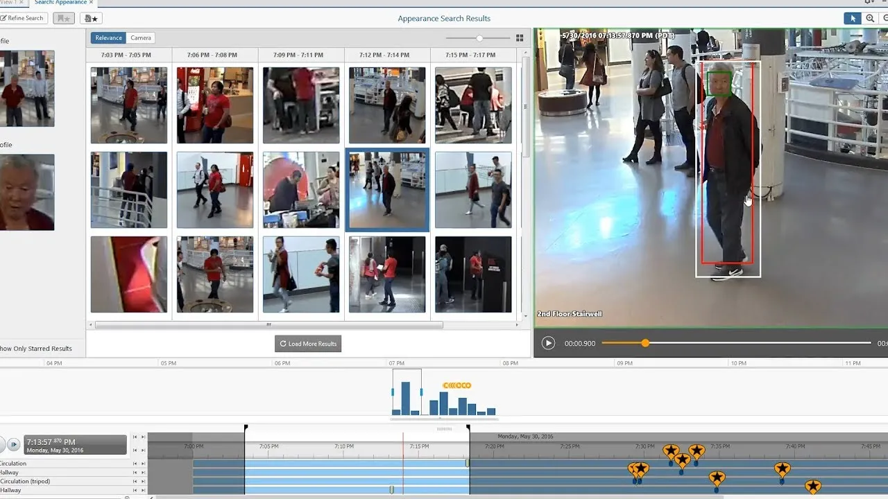Screen dimensions: 888x499
Task: Click the video timestamp overlay text
Action: click(615, 35)
